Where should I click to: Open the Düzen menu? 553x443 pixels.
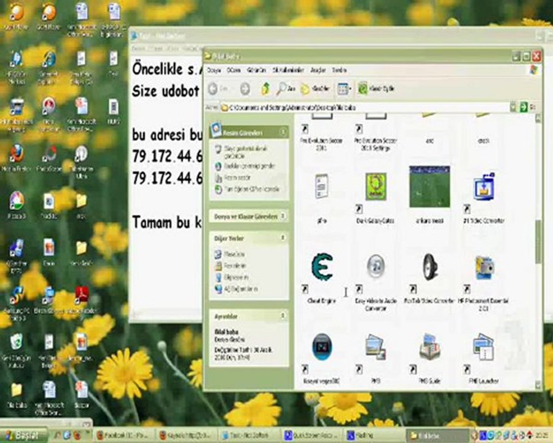(x=233, y=70)
